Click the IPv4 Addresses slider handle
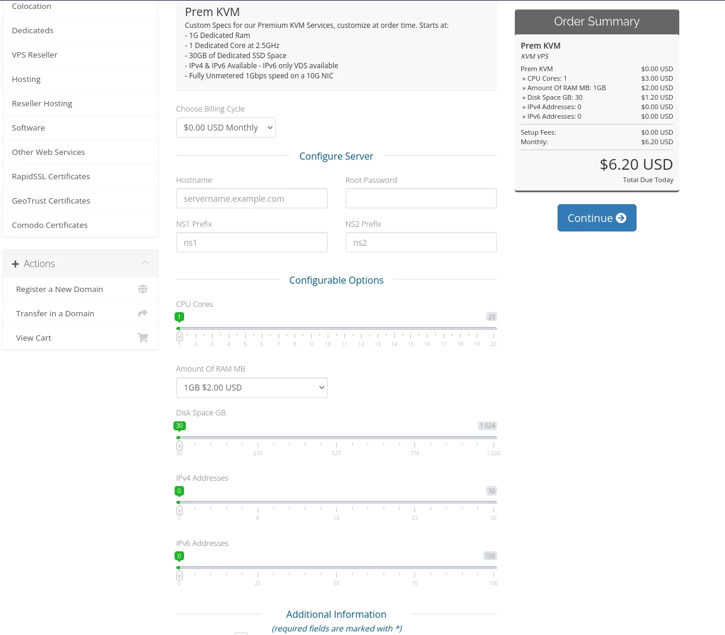The image size is (725, 635). [x=179, y=510]
